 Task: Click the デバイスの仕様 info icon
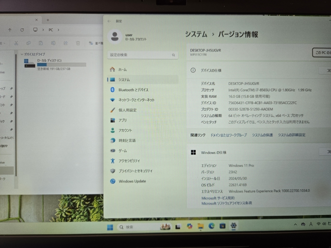193,70
